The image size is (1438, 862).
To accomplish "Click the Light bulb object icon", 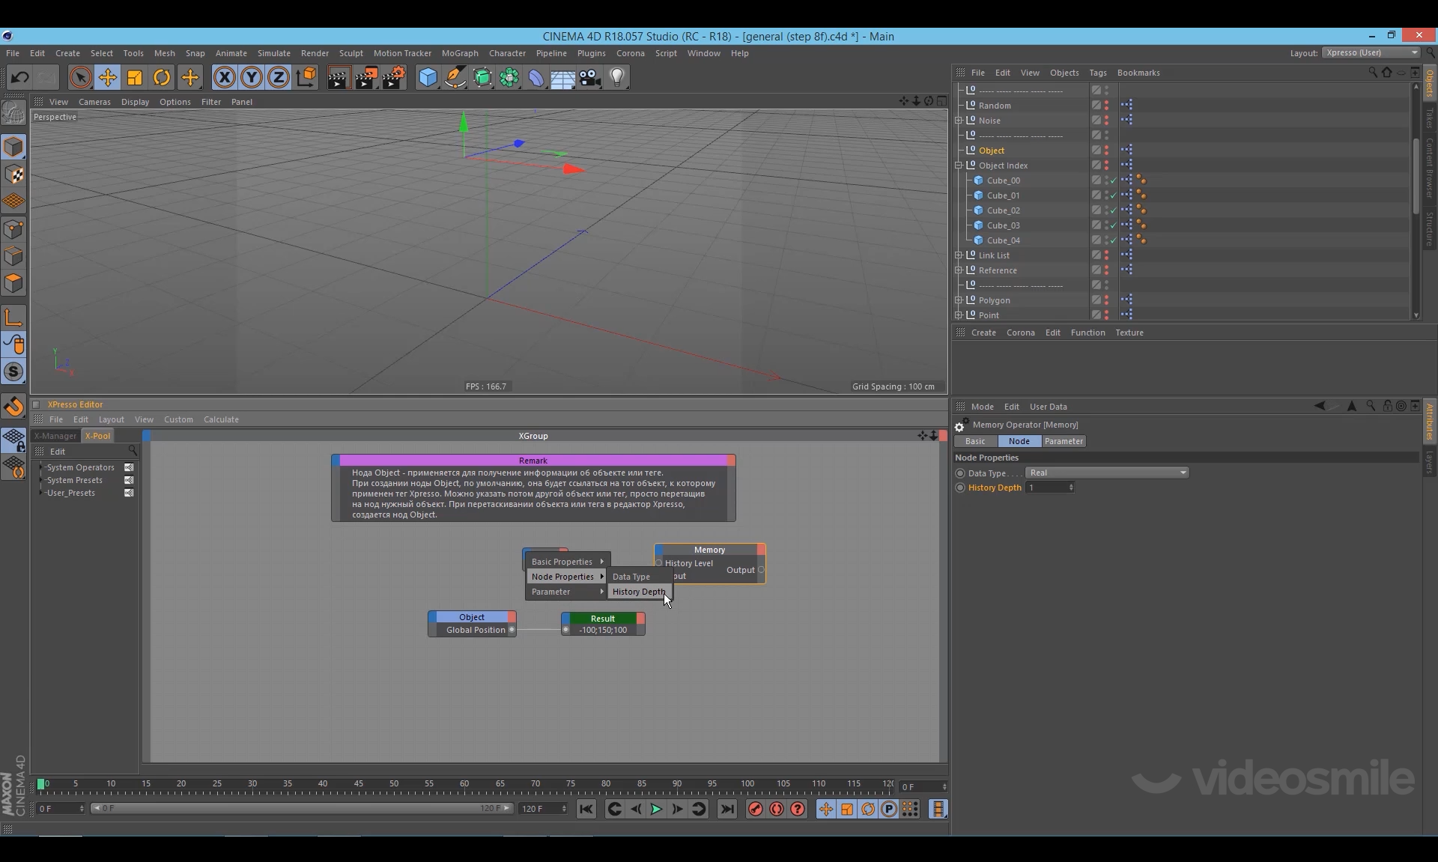I will point(617,77).
